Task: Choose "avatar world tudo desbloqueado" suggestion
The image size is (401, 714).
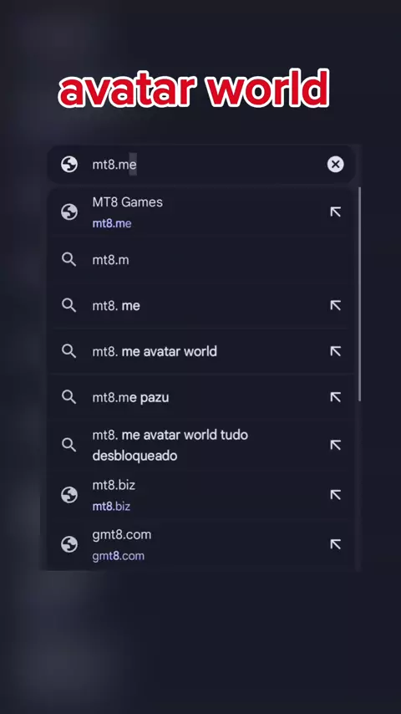Action: pyautogui.click(x=200, y=445)
